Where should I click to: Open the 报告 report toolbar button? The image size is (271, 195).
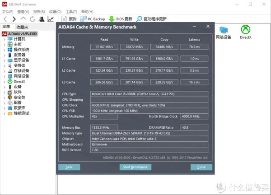[x=69, y=19]
